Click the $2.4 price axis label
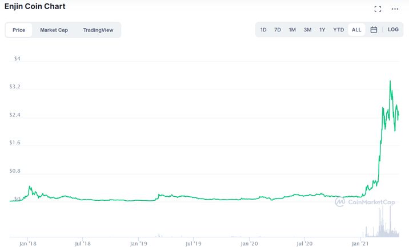409x251 pixels. (x=15, y=115)
